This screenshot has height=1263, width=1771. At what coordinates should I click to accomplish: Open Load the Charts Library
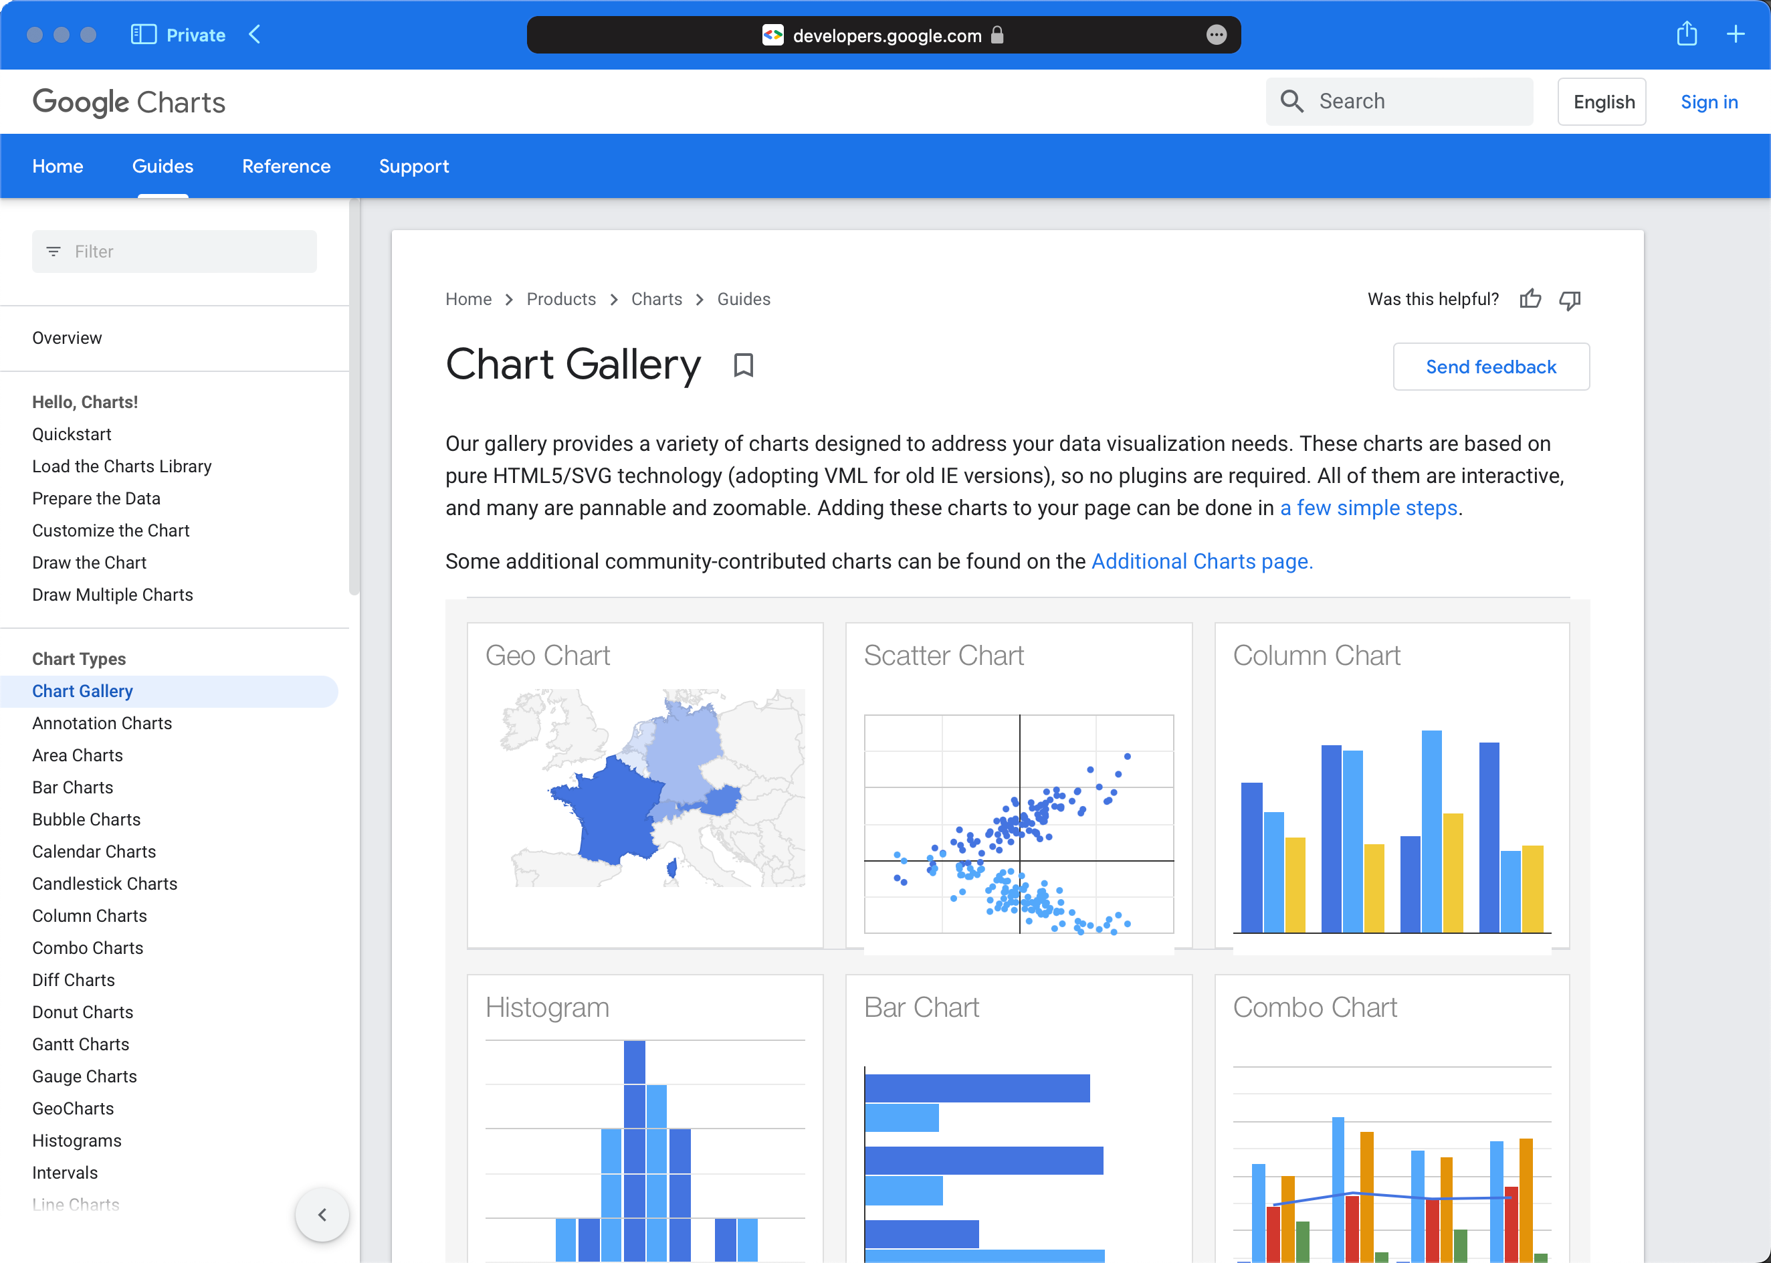coord(122,466)
